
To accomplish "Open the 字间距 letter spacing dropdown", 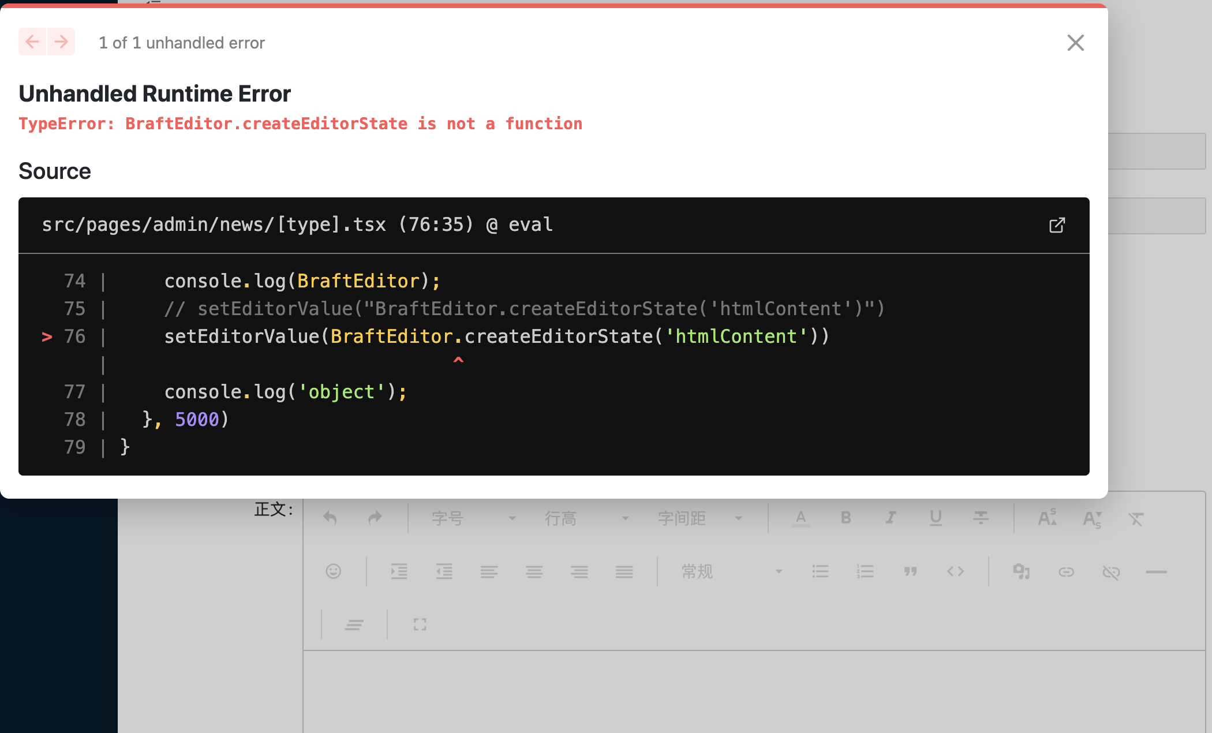I will (x=698, y=518).
